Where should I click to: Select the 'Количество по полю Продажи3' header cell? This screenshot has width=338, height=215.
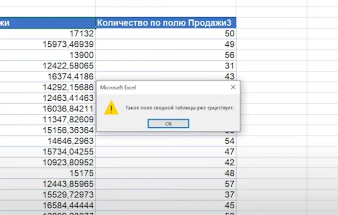(166, 23)
